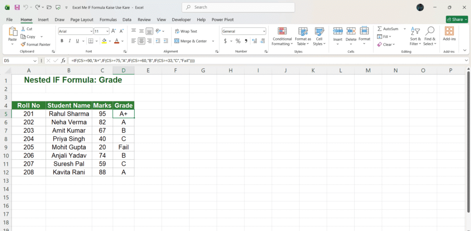Click Increase Font Size icon
This screenshot has width=471, height=231.
[x=114, y=31]
